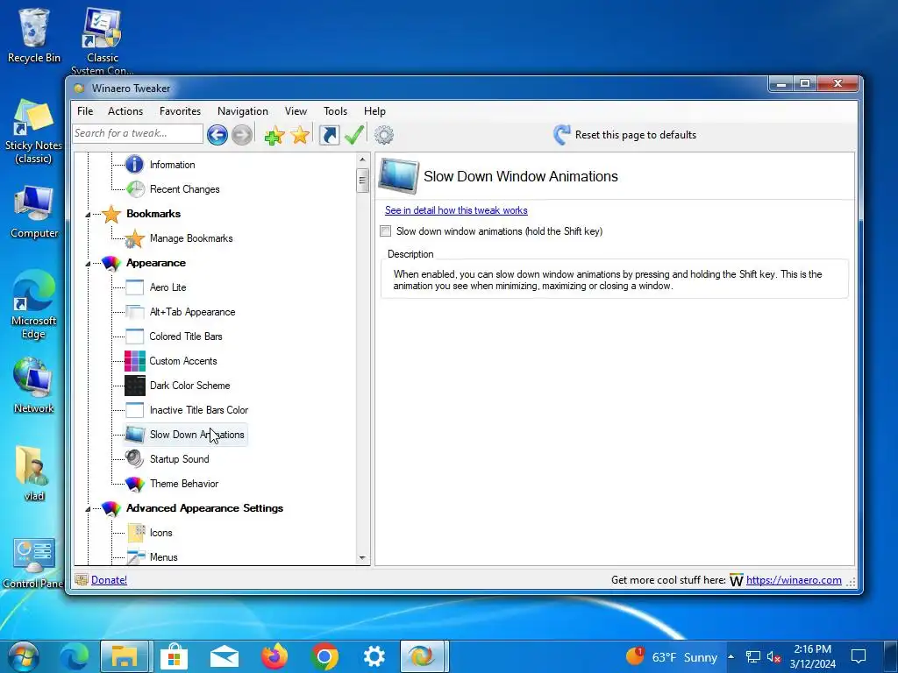This screenshot has height=673, width=898.
Task: Collapse Advanced Appearance Settings category
Action: pos(88,509)
